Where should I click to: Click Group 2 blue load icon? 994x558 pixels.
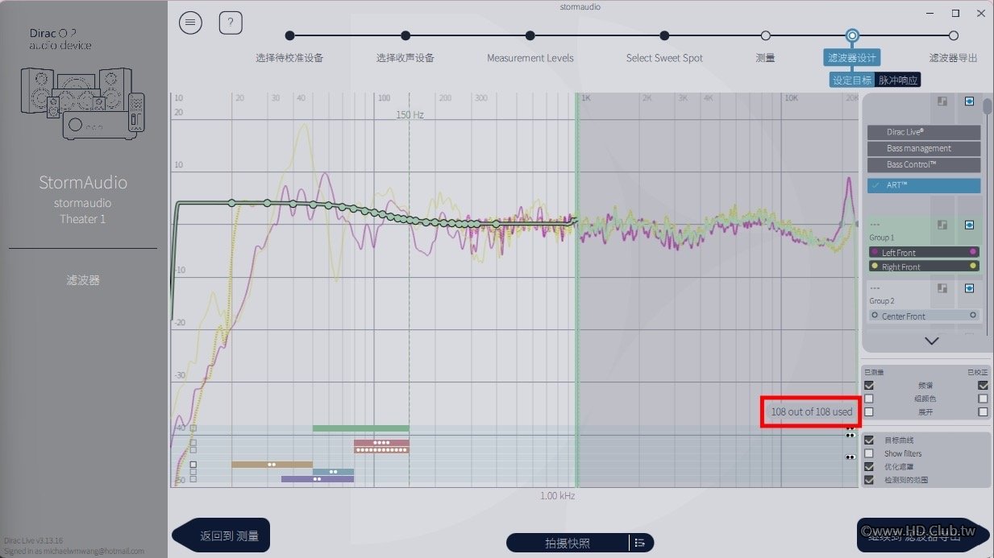pos(969,288)
